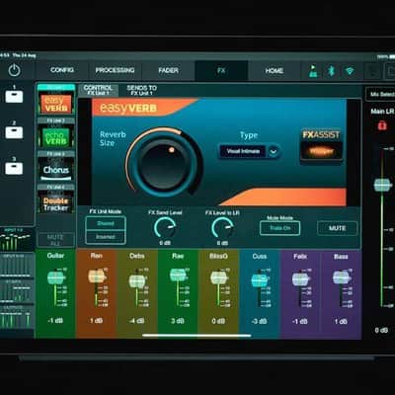The height and width of the screenshot is (395, 395).
Task: Click the Main LR master fader
Action: click(382, 185)
